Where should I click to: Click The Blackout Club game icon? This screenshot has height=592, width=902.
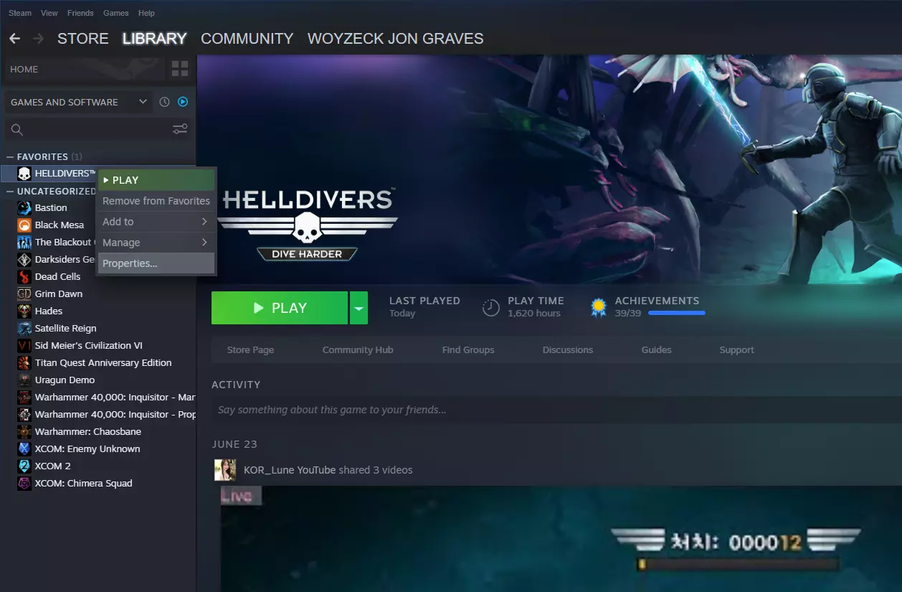[24, 243]
